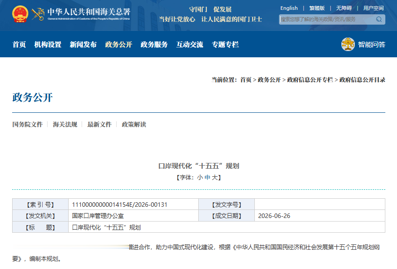397x269 pixels.
Task: Click the 中华人民共和国海关总署 site title
Action: 89,12
